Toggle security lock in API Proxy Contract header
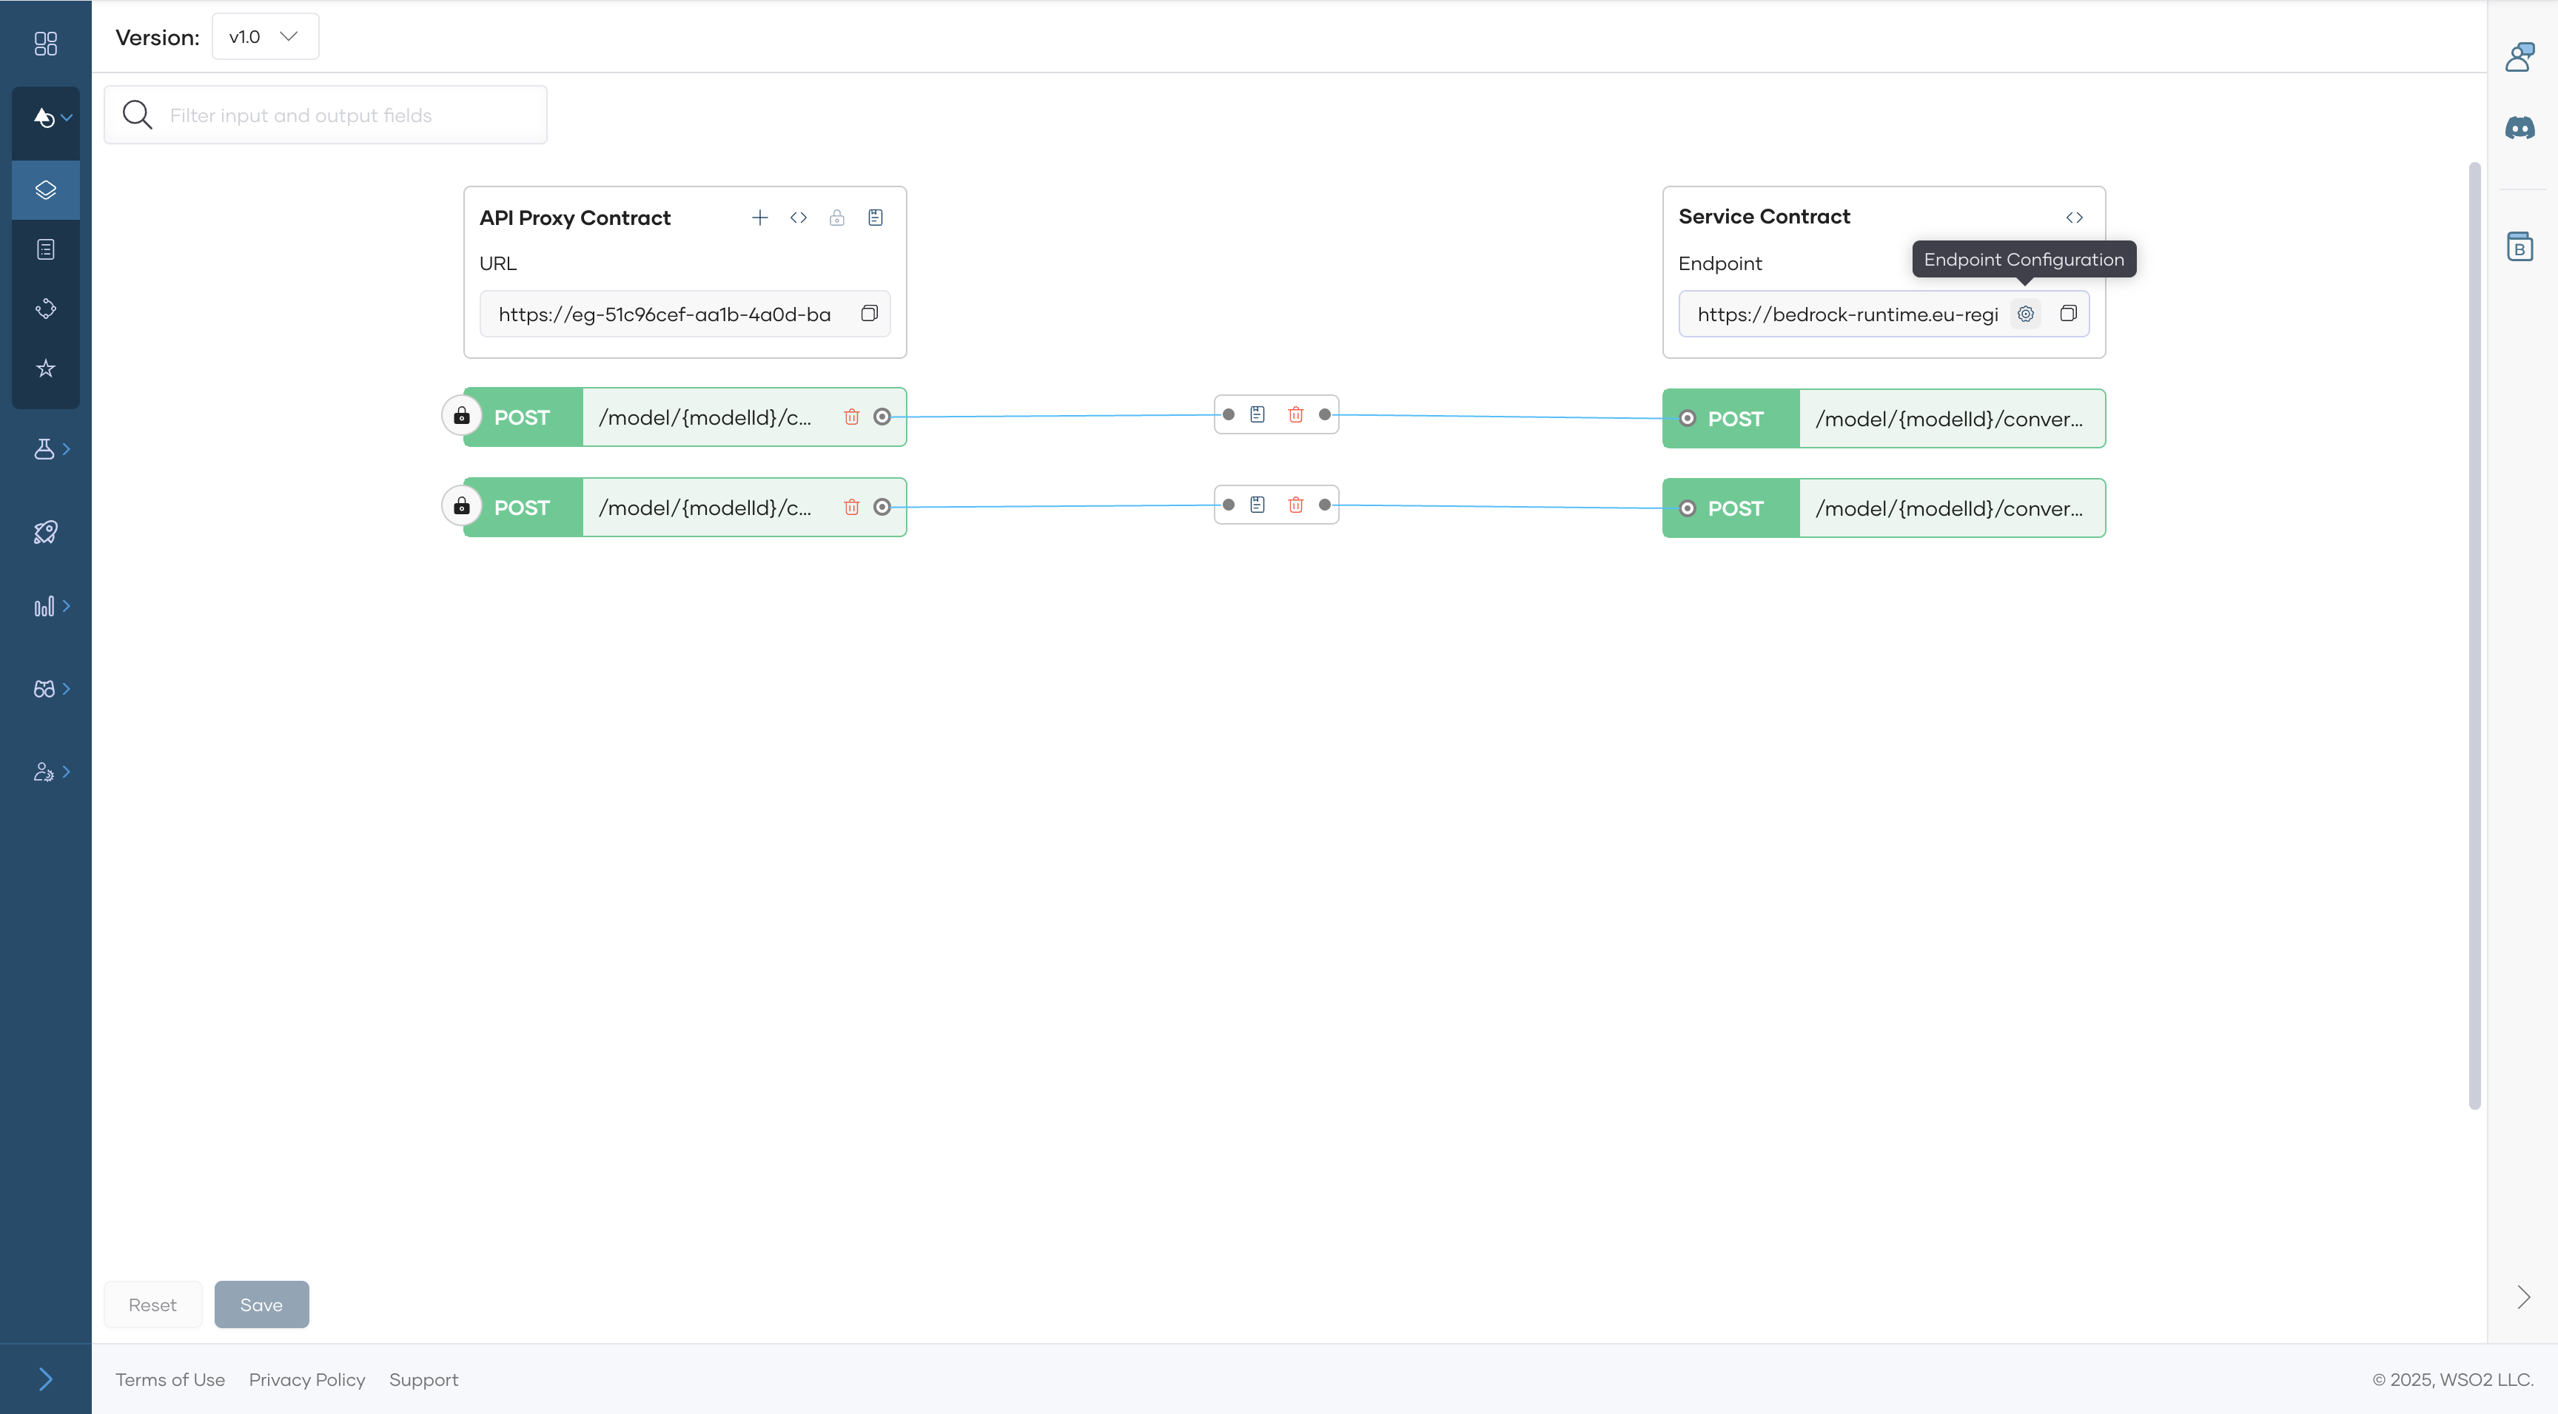The image size is (2558, 1414). 837,218
